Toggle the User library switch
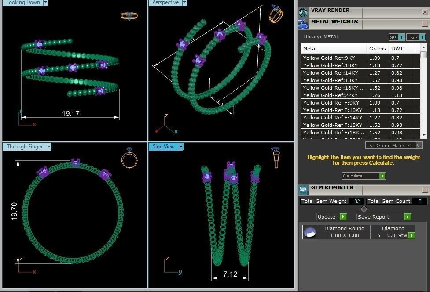The height and width of the screenshot is (292, 430). 416,37
